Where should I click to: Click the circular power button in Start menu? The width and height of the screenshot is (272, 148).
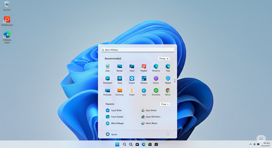[x=168, y=135]
